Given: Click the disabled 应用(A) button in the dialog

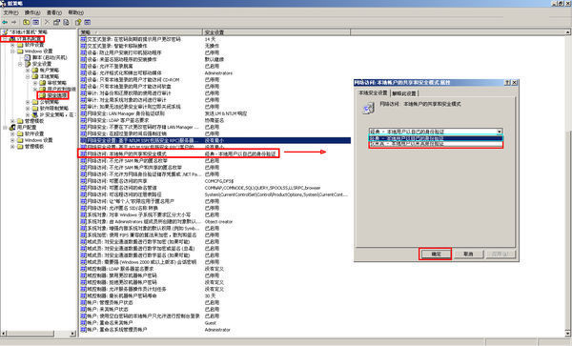Looking at the screenshot, I should (x=500, y=254).
